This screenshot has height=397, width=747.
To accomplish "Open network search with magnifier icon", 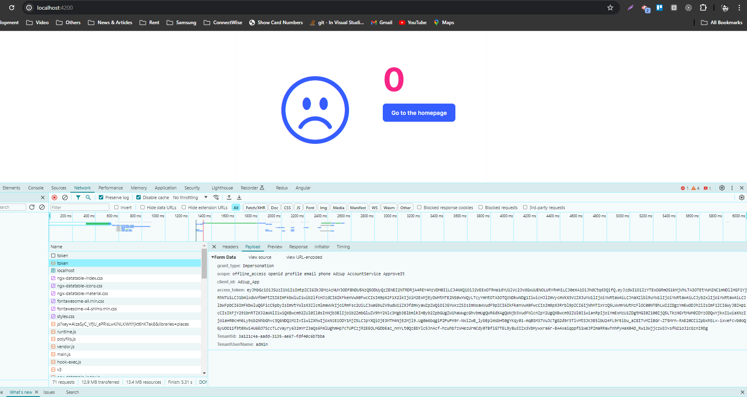I will coord(88,197).
